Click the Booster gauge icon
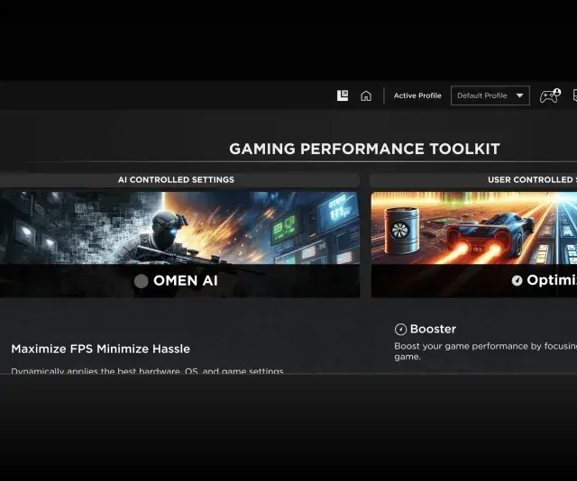Image resolution: width=577 pixels, height=481 pixels. [x=400, y=329]
